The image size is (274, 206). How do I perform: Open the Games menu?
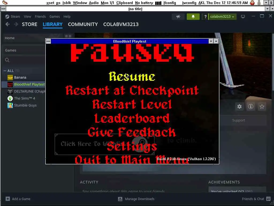coord(55,17)
